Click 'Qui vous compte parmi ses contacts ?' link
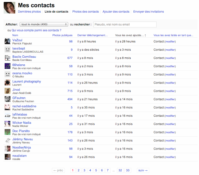199x175 pixels. tap(36, 30)
